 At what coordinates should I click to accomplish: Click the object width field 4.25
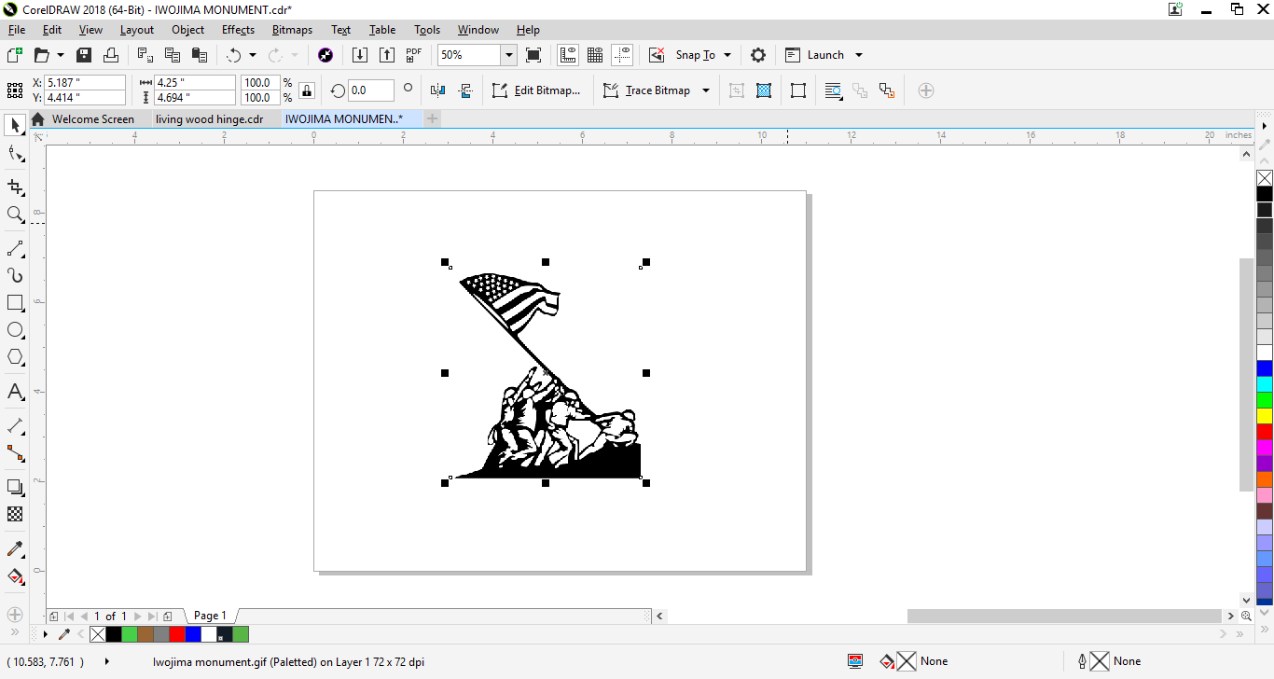coord(195,83)
